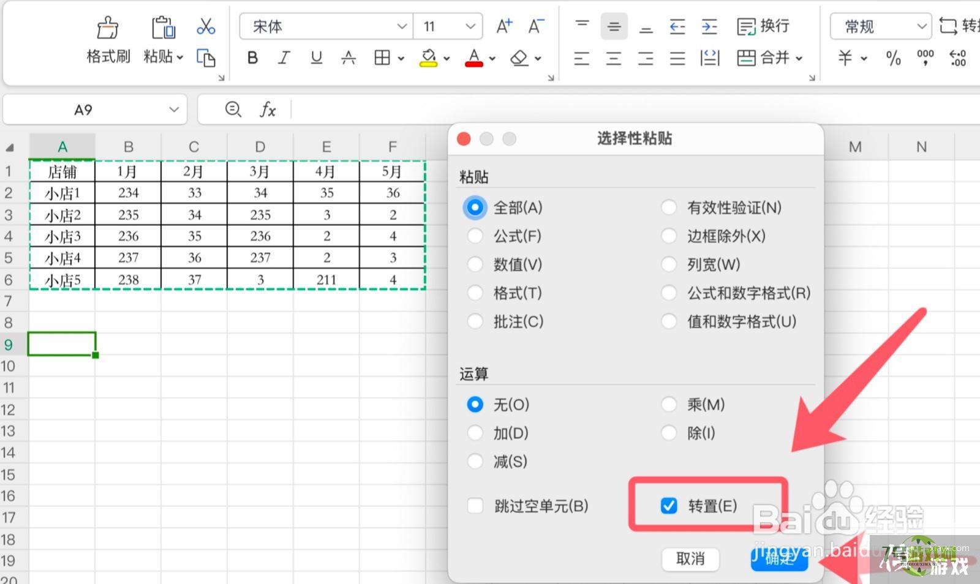Open the font color dropdown arrow
This screenshot has width=980, height=584.
(492, 58)
